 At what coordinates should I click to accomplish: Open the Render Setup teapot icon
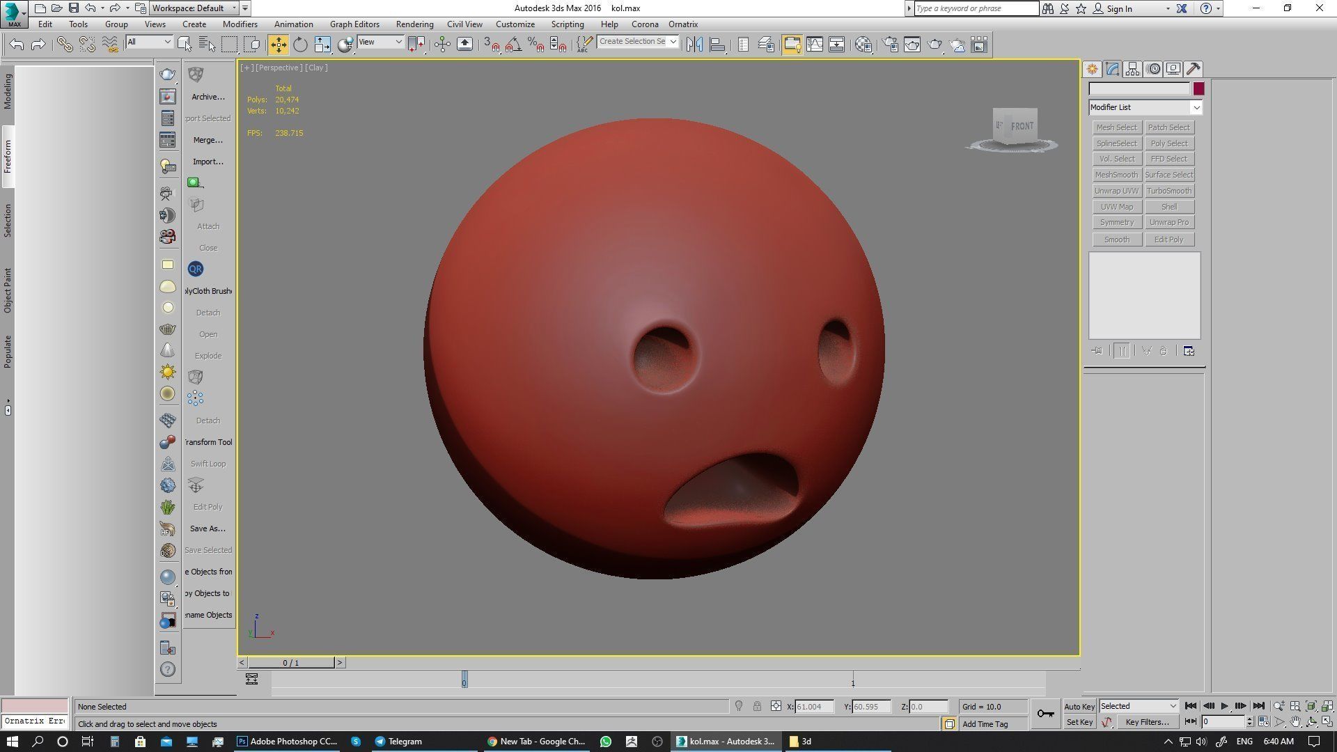tap(890, 45)
